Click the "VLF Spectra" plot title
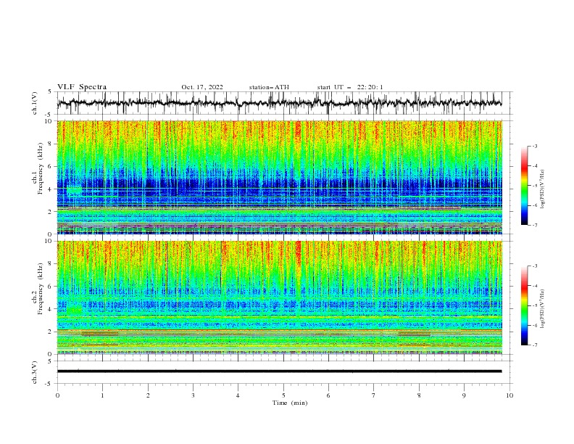 point(82,87)
